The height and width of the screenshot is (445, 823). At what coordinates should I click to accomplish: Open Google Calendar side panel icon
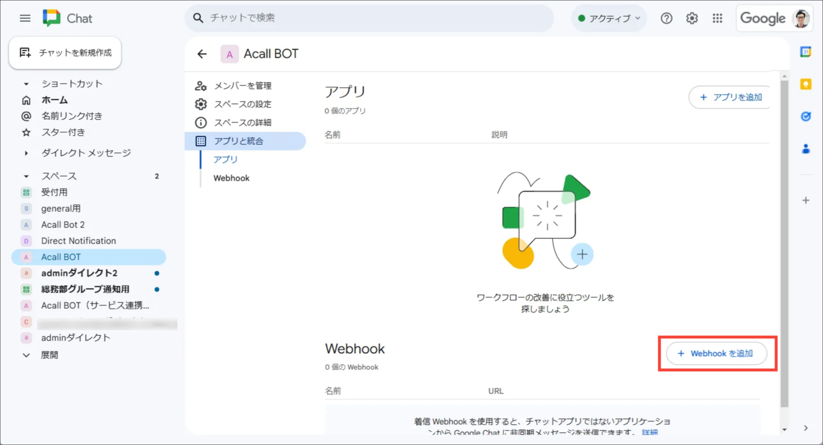click(x=806, y=52)
